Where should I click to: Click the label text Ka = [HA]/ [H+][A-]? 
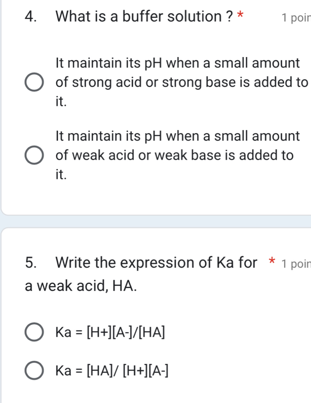pos(112,370)
